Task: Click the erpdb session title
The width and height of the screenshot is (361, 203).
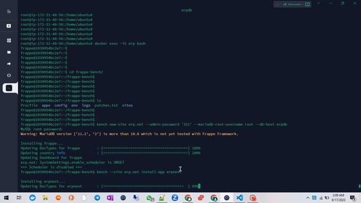Action: (x=187, y=10)
